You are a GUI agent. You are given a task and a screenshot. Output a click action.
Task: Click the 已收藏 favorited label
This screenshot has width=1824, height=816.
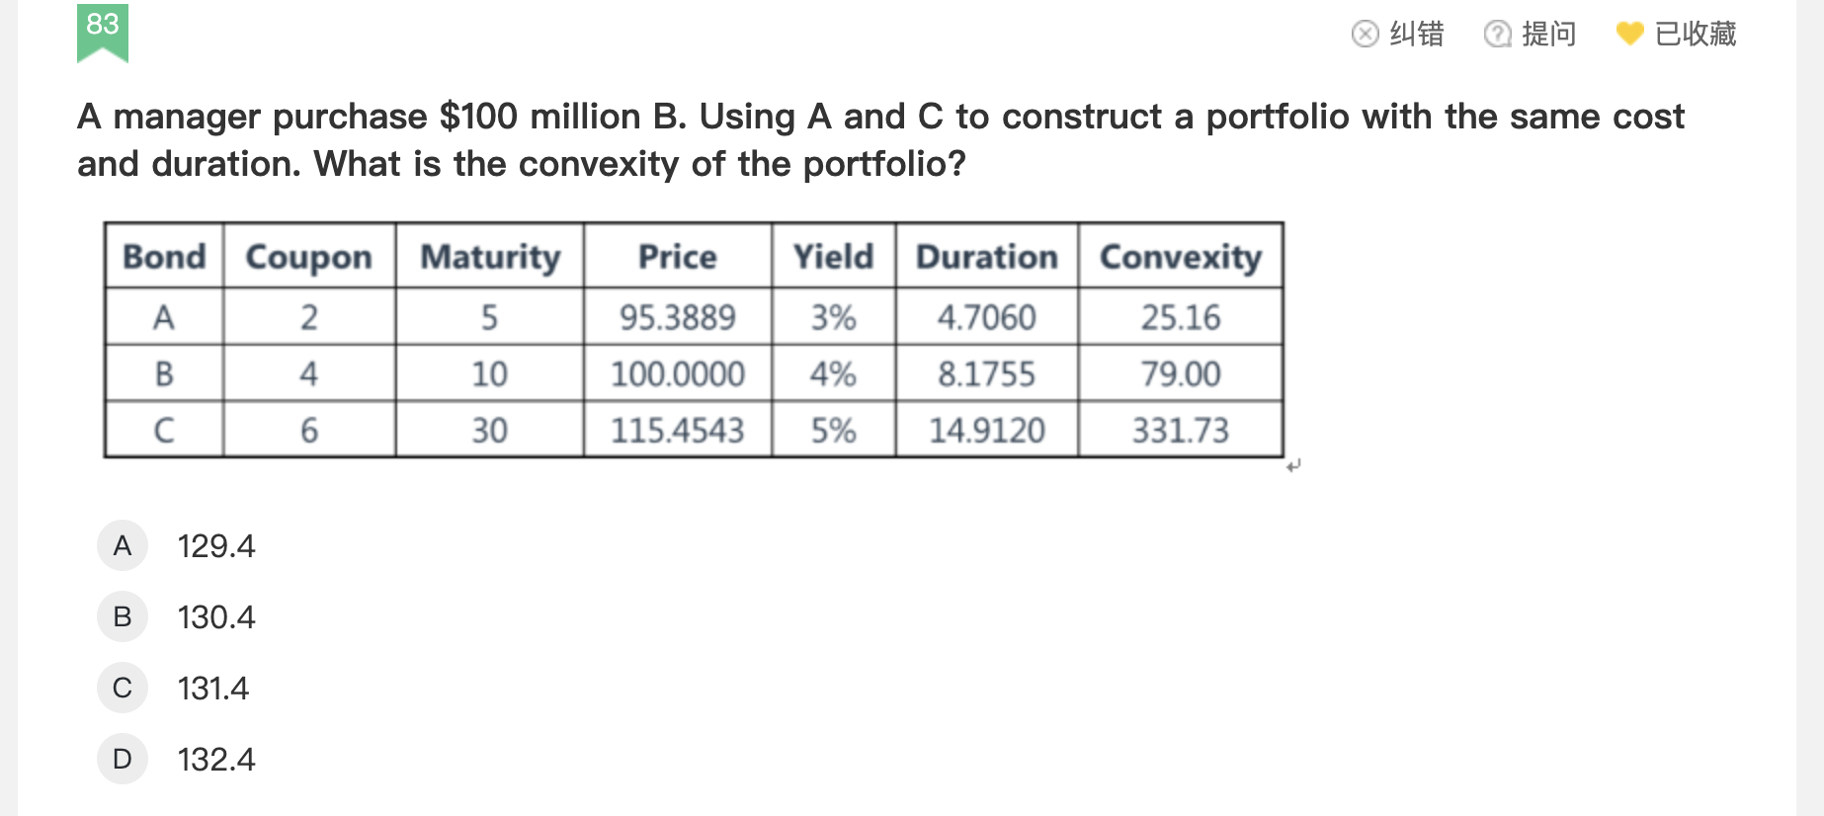(1696, 35)
